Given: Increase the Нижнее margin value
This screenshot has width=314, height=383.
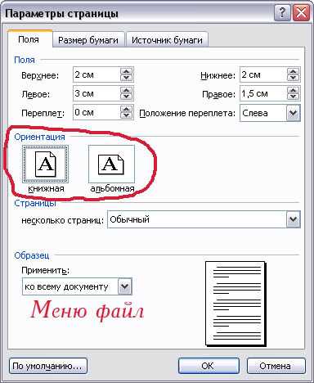Looking at the screenshot, I should point(293,71).
